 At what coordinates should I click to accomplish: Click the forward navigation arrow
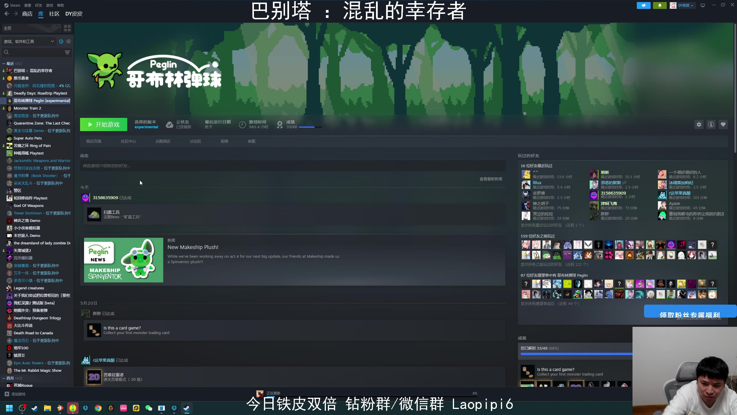[16, 14]
